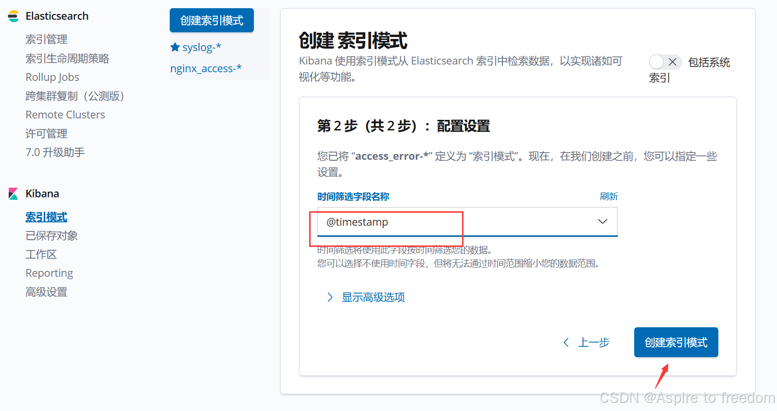Screen dimensions: 777x411
Task: Click the Elasticsearch section heading
Action: click(57, 16)
